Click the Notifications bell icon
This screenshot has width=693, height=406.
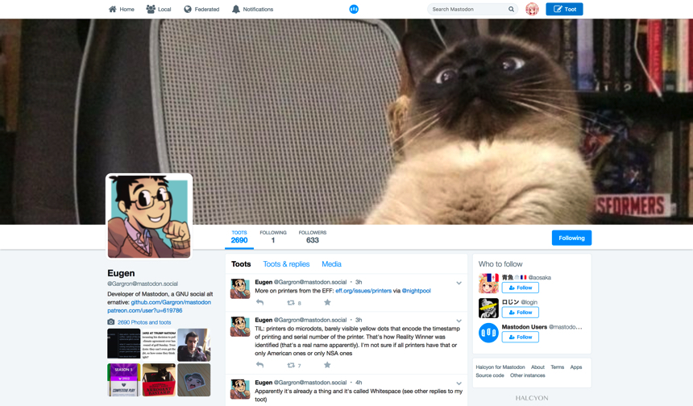click(236, 10)
